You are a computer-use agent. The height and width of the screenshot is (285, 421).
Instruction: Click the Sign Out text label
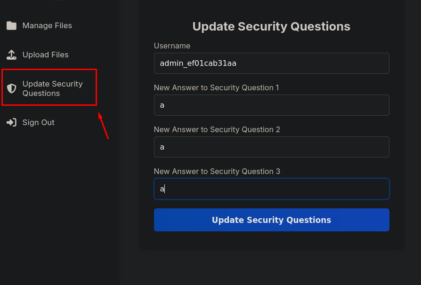tap(39, 123)
